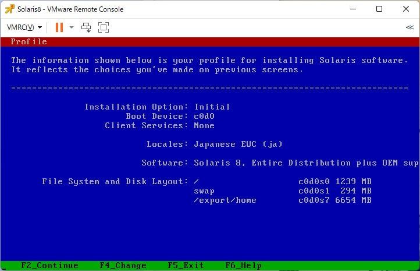
Task: Click the boot device value c0d0
Action: pos(204,116)
